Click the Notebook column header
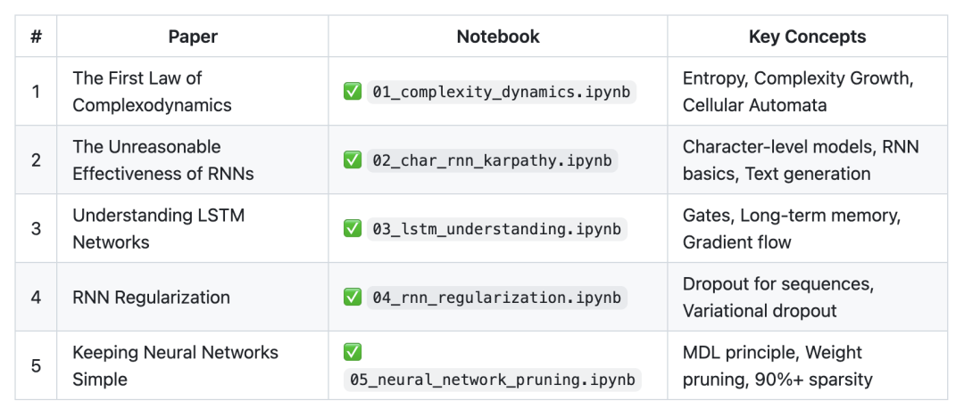This screenshot has height=417, width=964. point(498,37)
